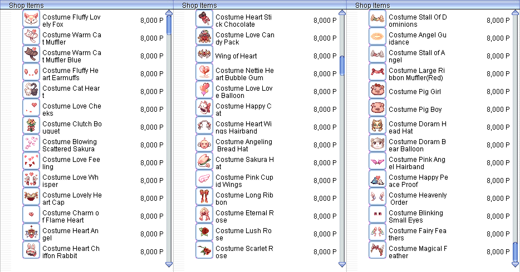Click the down arrow of the middle shop list scrollbar

[x=342, y=264]
